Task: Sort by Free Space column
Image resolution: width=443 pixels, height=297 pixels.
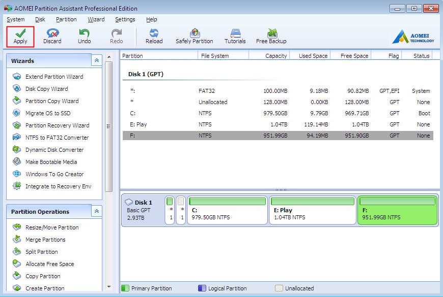Action: point(351,56)
